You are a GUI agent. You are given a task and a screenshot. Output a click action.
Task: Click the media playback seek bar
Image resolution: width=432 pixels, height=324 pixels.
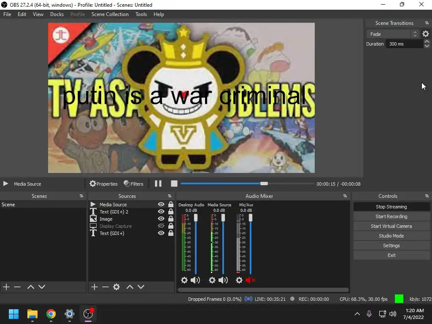coord(247,184)
